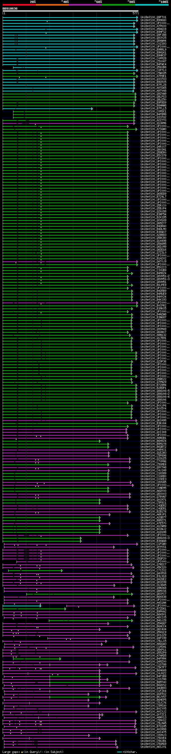The image size is (171, 754).
Task: Select hit UniRef100_Q8LE50
Action: 153,99
